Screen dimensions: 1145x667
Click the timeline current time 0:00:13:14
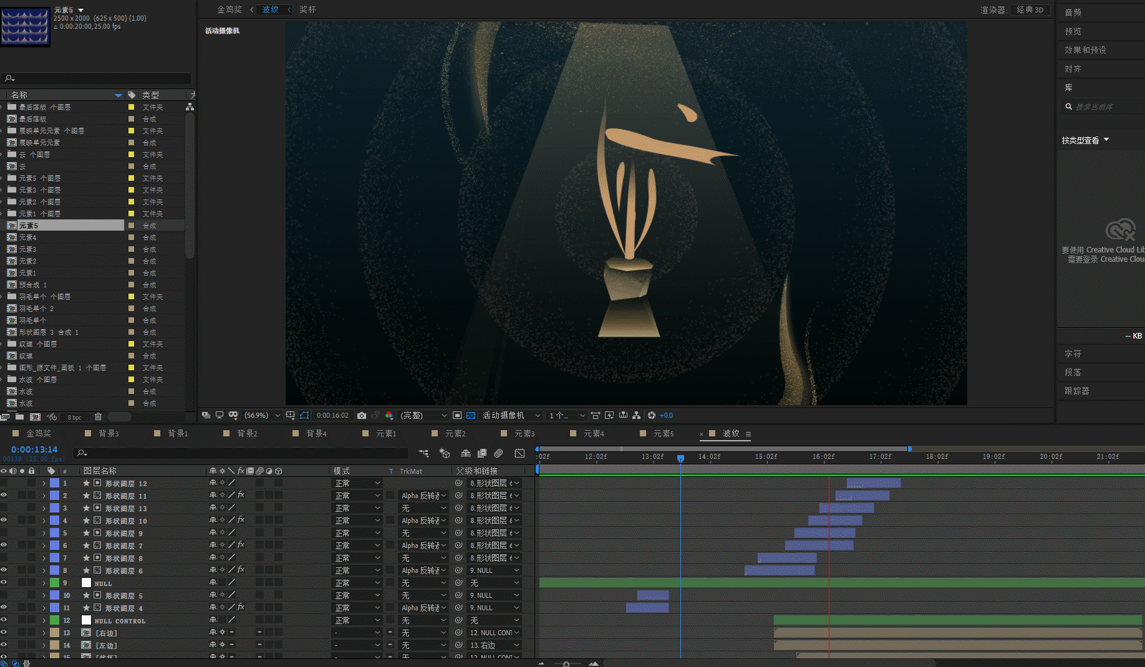tap(34, 449)
